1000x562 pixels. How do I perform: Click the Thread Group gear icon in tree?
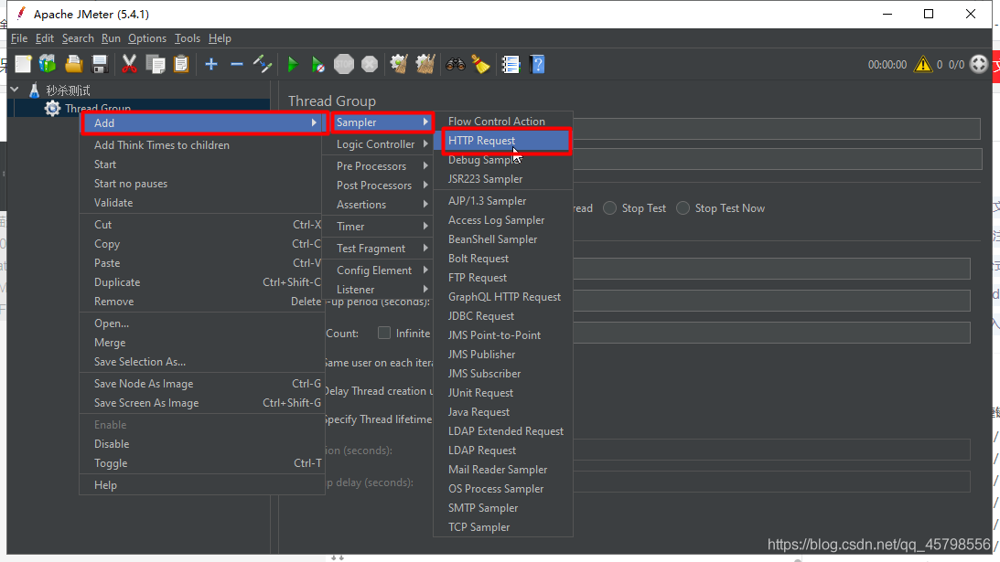(x=52, y=109)
